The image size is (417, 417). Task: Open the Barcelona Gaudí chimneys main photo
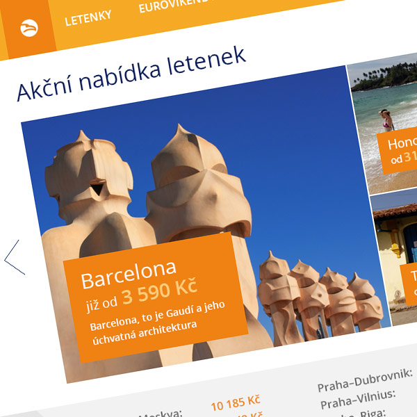click(206, 224)
